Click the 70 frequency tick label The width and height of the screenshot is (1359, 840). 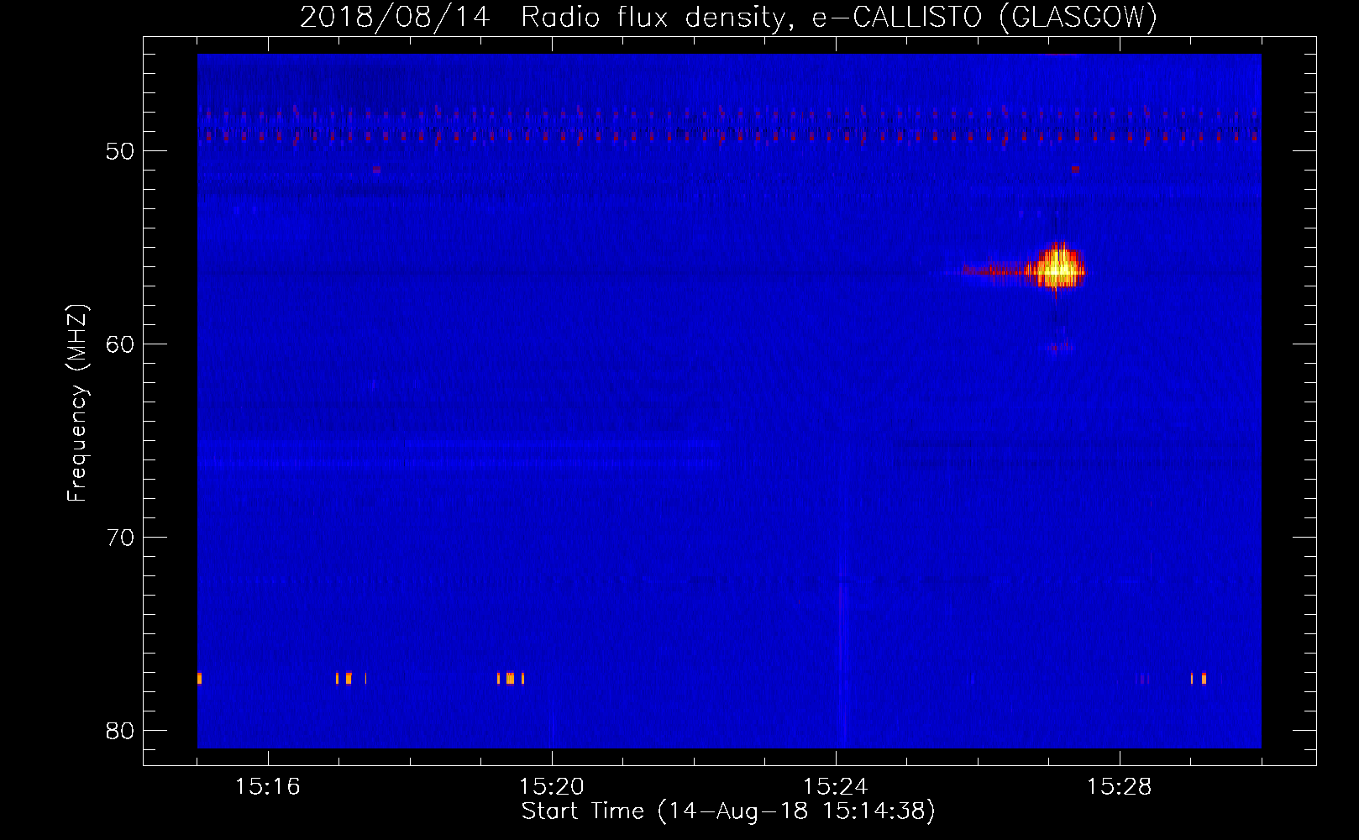pyautogui.click(x=120, y=538)
